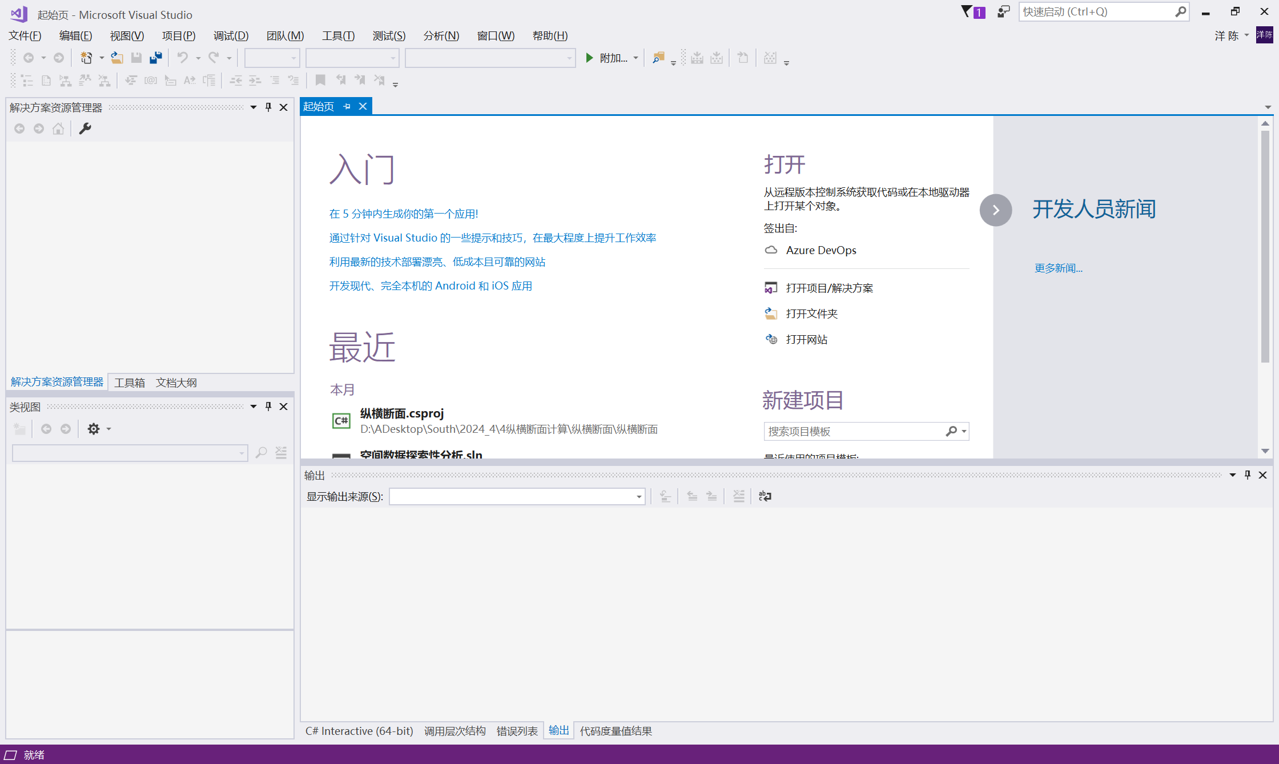Open the 调试(D) menu
The height and width of the screenshot is (764, 1279).
230,35
